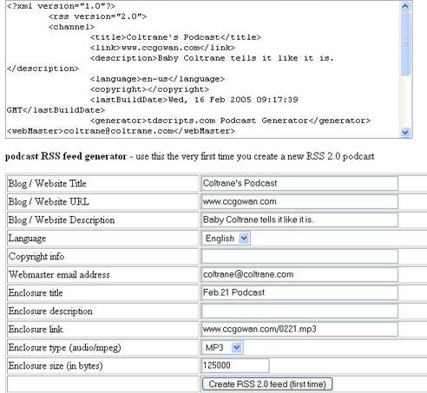Click the Enclosure size field containing 125000
427x393 pixels.
click(x=235, y=365)
